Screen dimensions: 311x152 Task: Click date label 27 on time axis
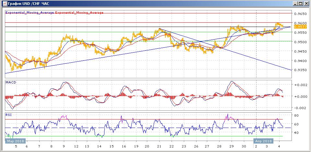click(x=207, y=146)
